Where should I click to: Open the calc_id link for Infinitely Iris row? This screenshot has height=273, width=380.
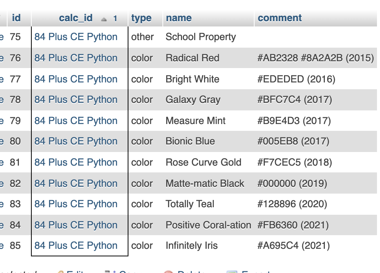[76, 246]
